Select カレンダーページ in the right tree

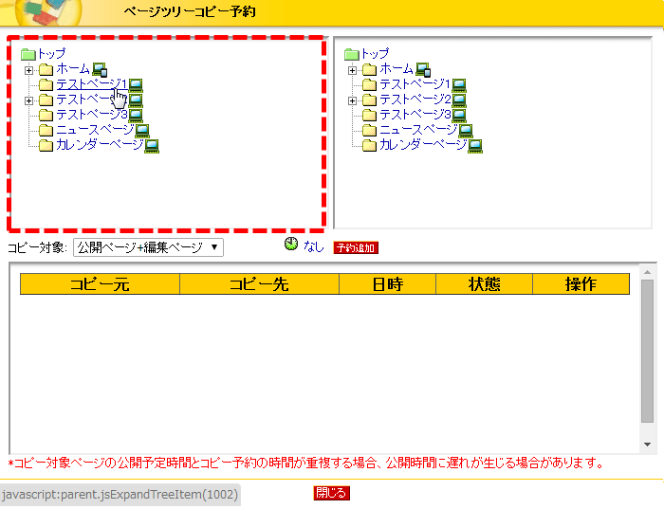[x=423, y=145]
